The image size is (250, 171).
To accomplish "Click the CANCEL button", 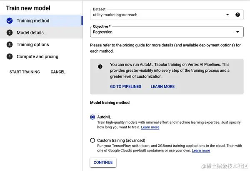I will (x=58, y=72).
